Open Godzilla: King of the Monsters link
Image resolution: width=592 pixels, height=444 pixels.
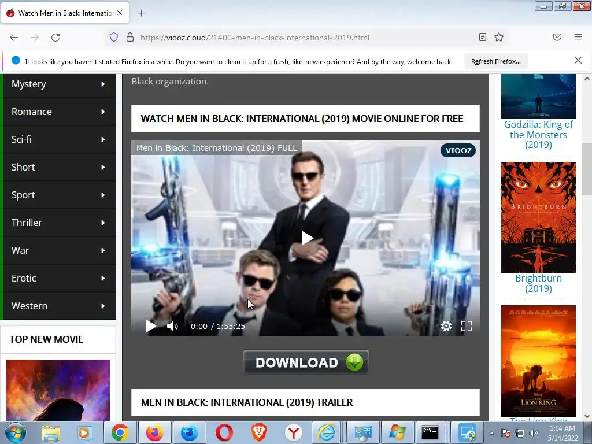[538, 134]
